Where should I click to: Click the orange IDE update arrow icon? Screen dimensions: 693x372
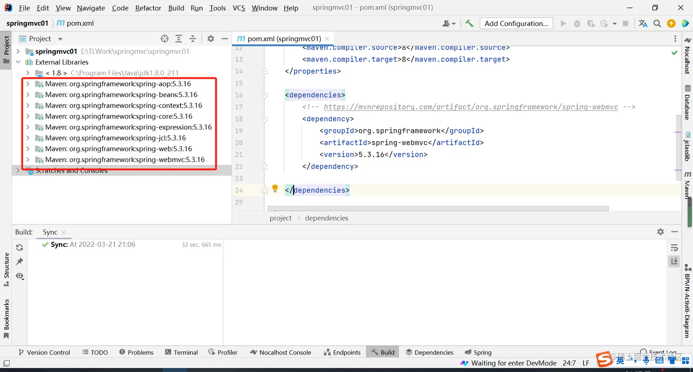coord(671,23)
